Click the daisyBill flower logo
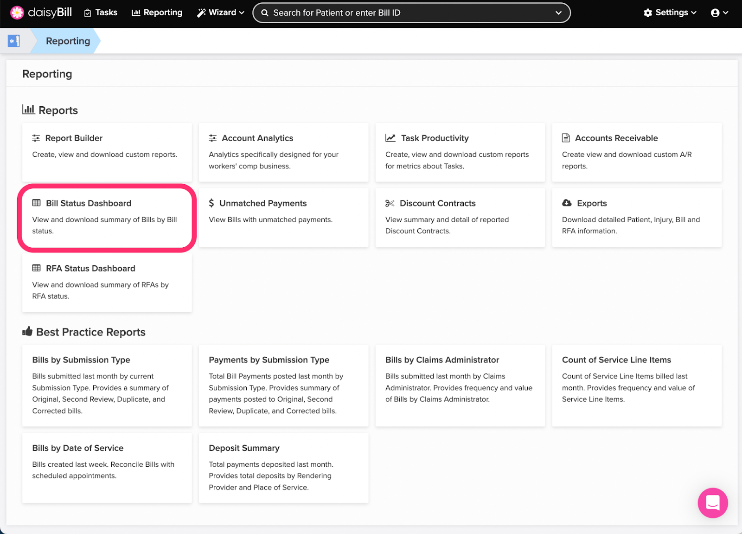Screen dimensions: 742x534 click(17, 13)
